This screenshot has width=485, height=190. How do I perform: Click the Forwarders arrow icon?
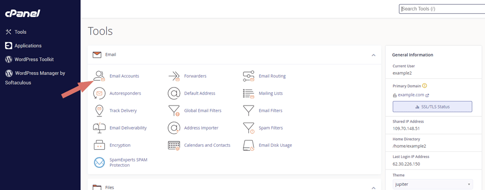[174, 76]
